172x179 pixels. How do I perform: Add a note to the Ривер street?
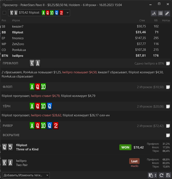pos(168,126)
